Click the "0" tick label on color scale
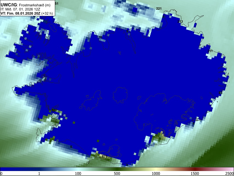The height and width of the screenshot is (176, 234). coord(1,174)
